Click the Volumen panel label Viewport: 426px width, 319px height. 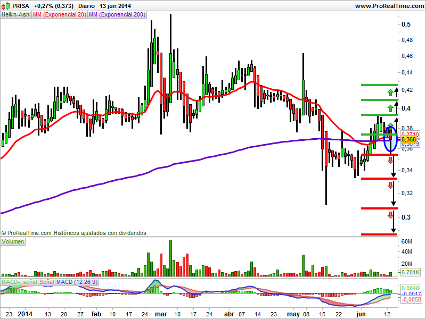(13, 241)
